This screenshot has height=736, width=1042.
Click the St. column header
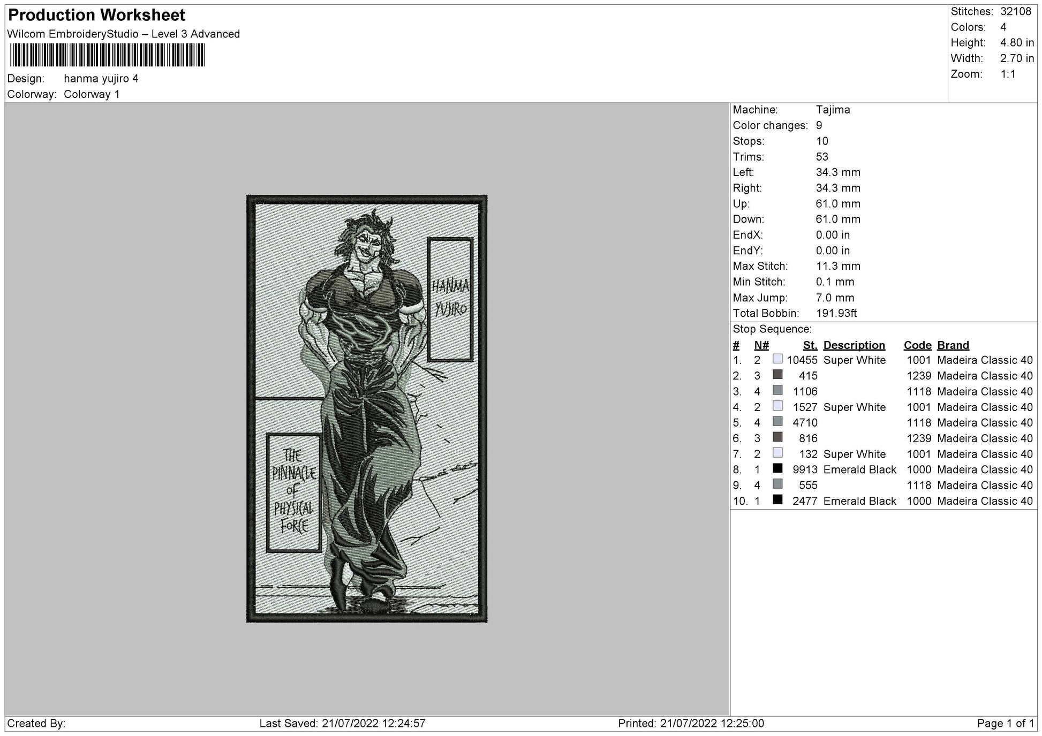[810, 345]
